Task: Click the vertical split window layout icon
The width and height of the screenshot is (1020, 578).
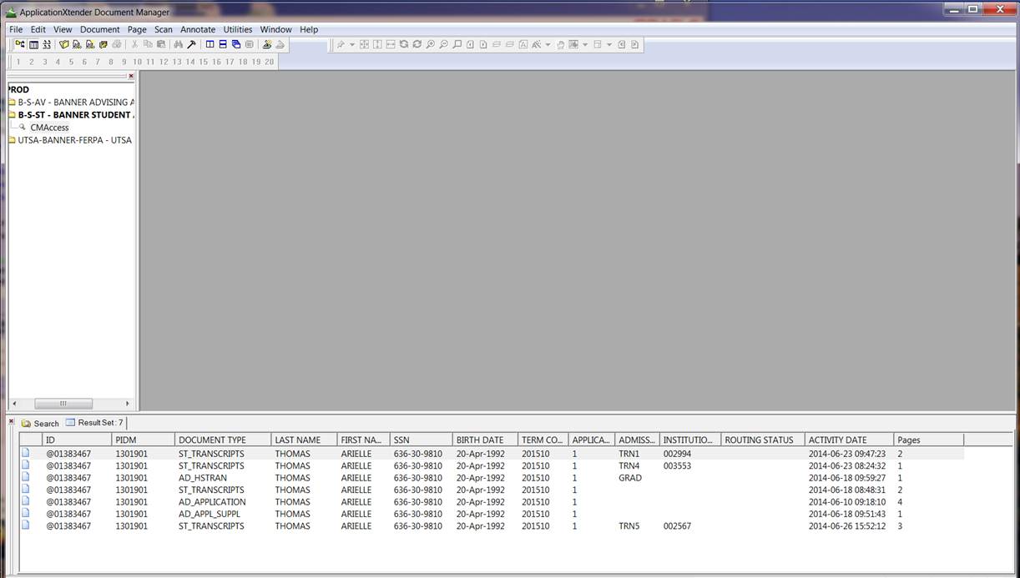Action: 210,44
